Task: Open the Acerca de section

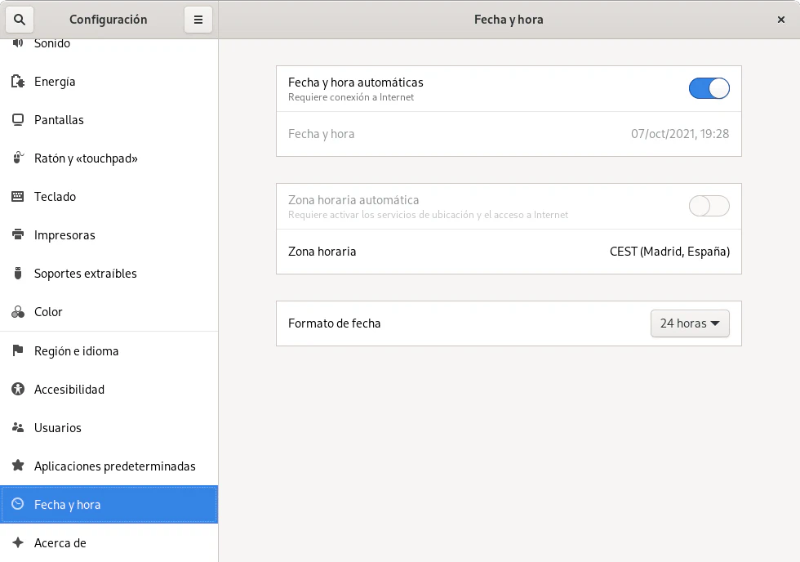Action: [60, 543]
